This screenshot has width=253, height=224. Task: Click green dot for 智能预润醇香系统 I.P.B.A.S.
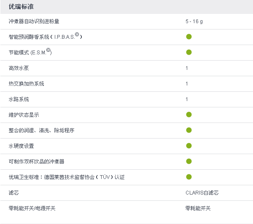click(189, 37)
